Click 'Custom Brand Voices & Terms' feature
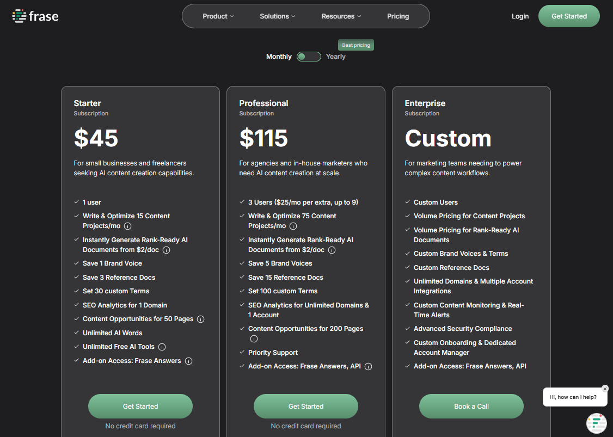The height and width of the screenshot is (437, 613). pos(461,254)
